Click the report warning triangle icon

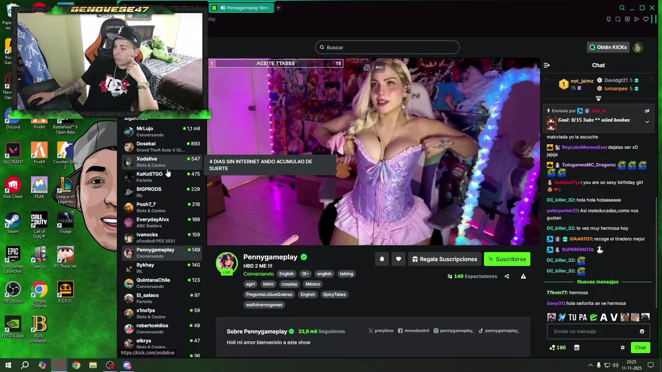(523, 276)
